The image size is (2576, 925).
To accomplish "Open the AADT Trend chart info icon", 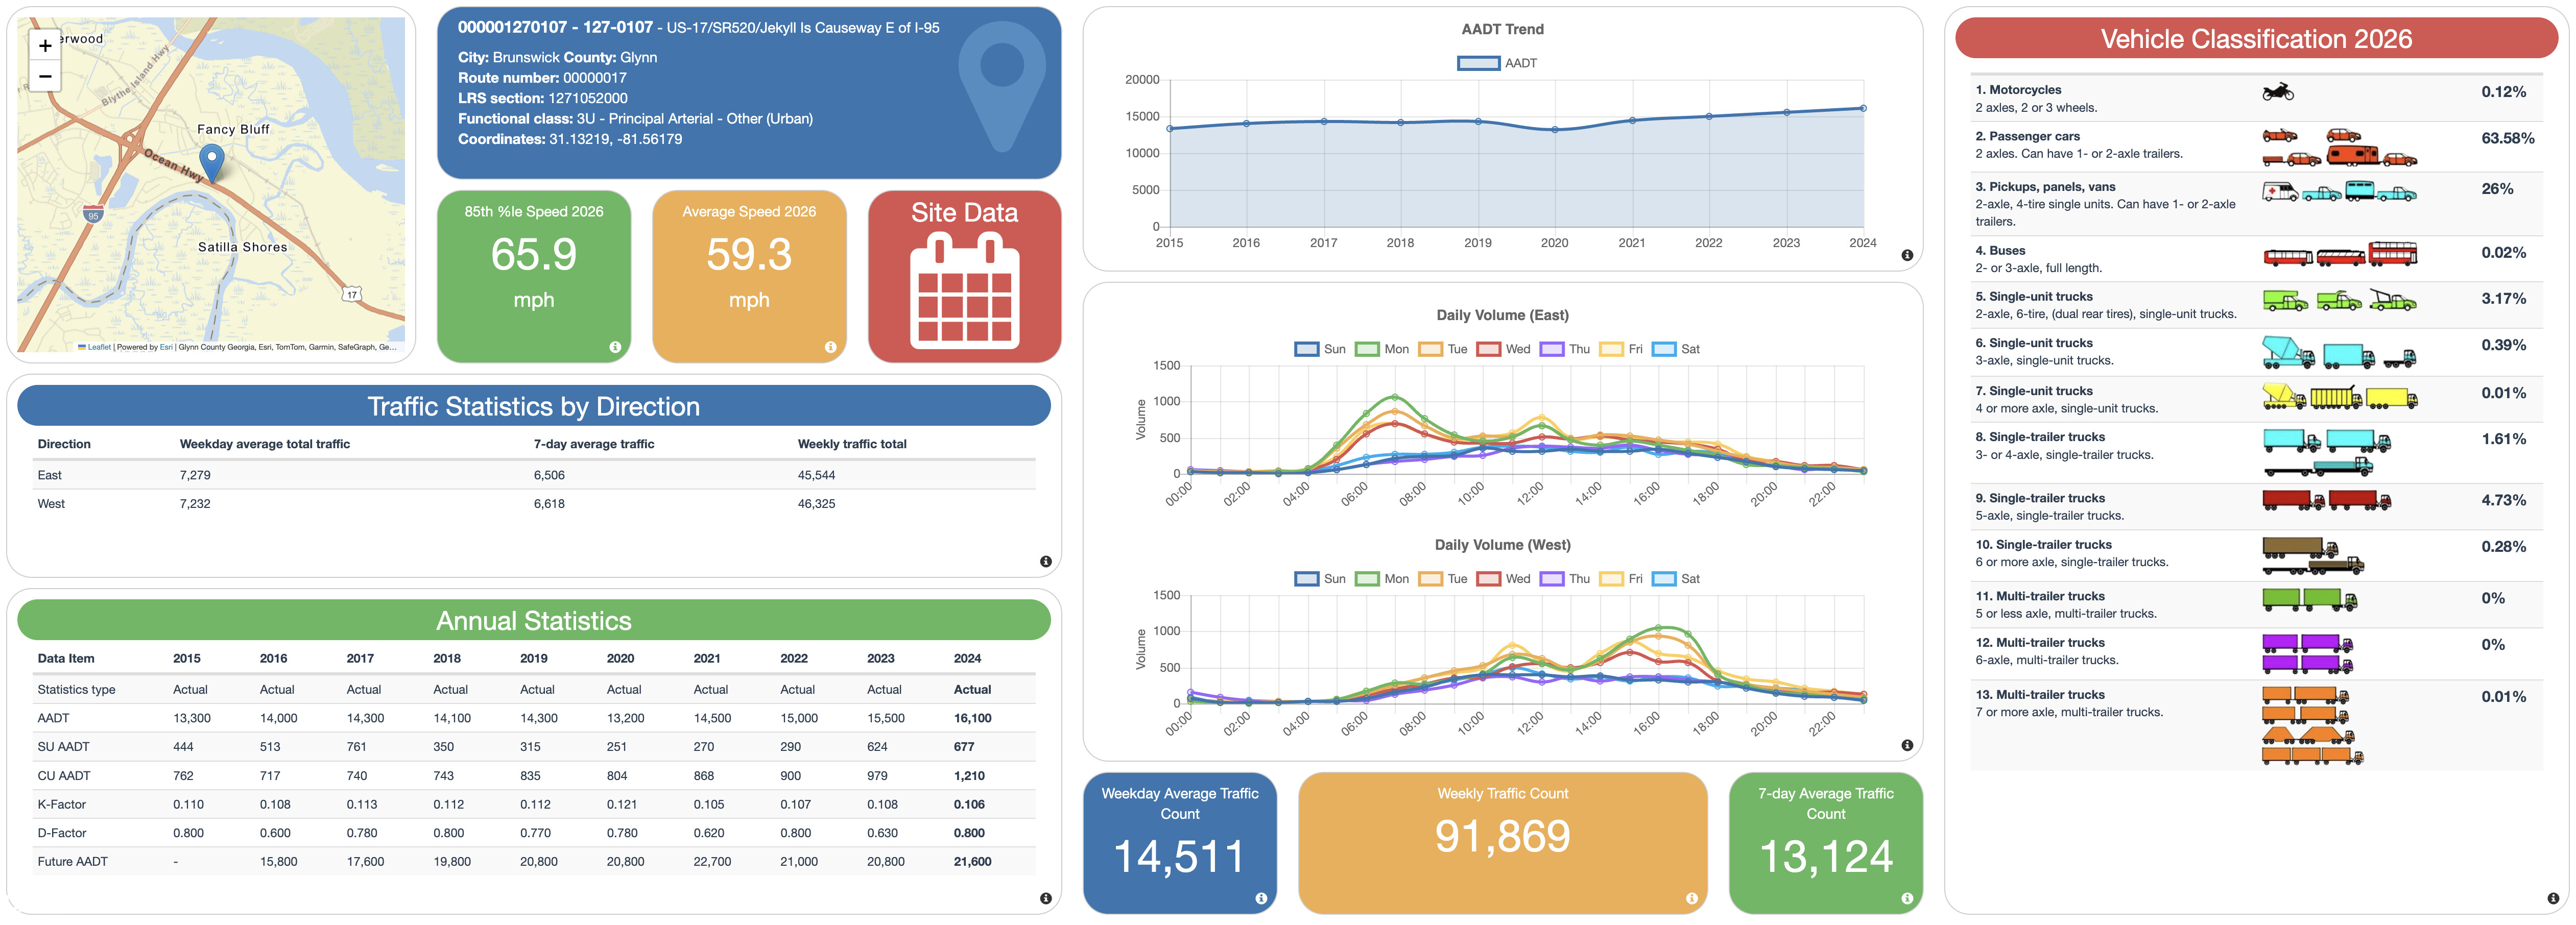I will pyautogui.click(x=1906, y=256).
